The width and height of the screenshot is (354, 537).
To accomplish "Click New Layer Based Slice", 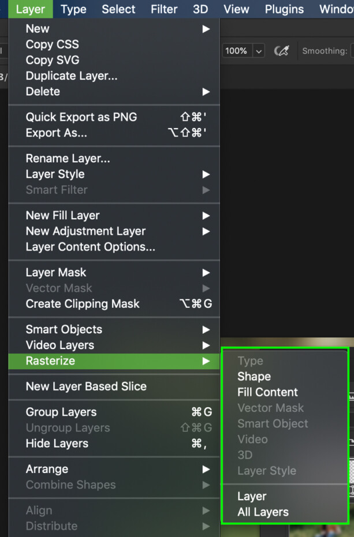I will pyautogui.click(x=86, y=386).
